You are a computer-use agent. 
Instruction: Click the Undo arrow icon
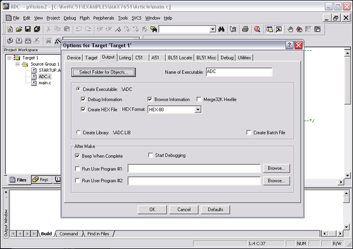pos(79,29)
